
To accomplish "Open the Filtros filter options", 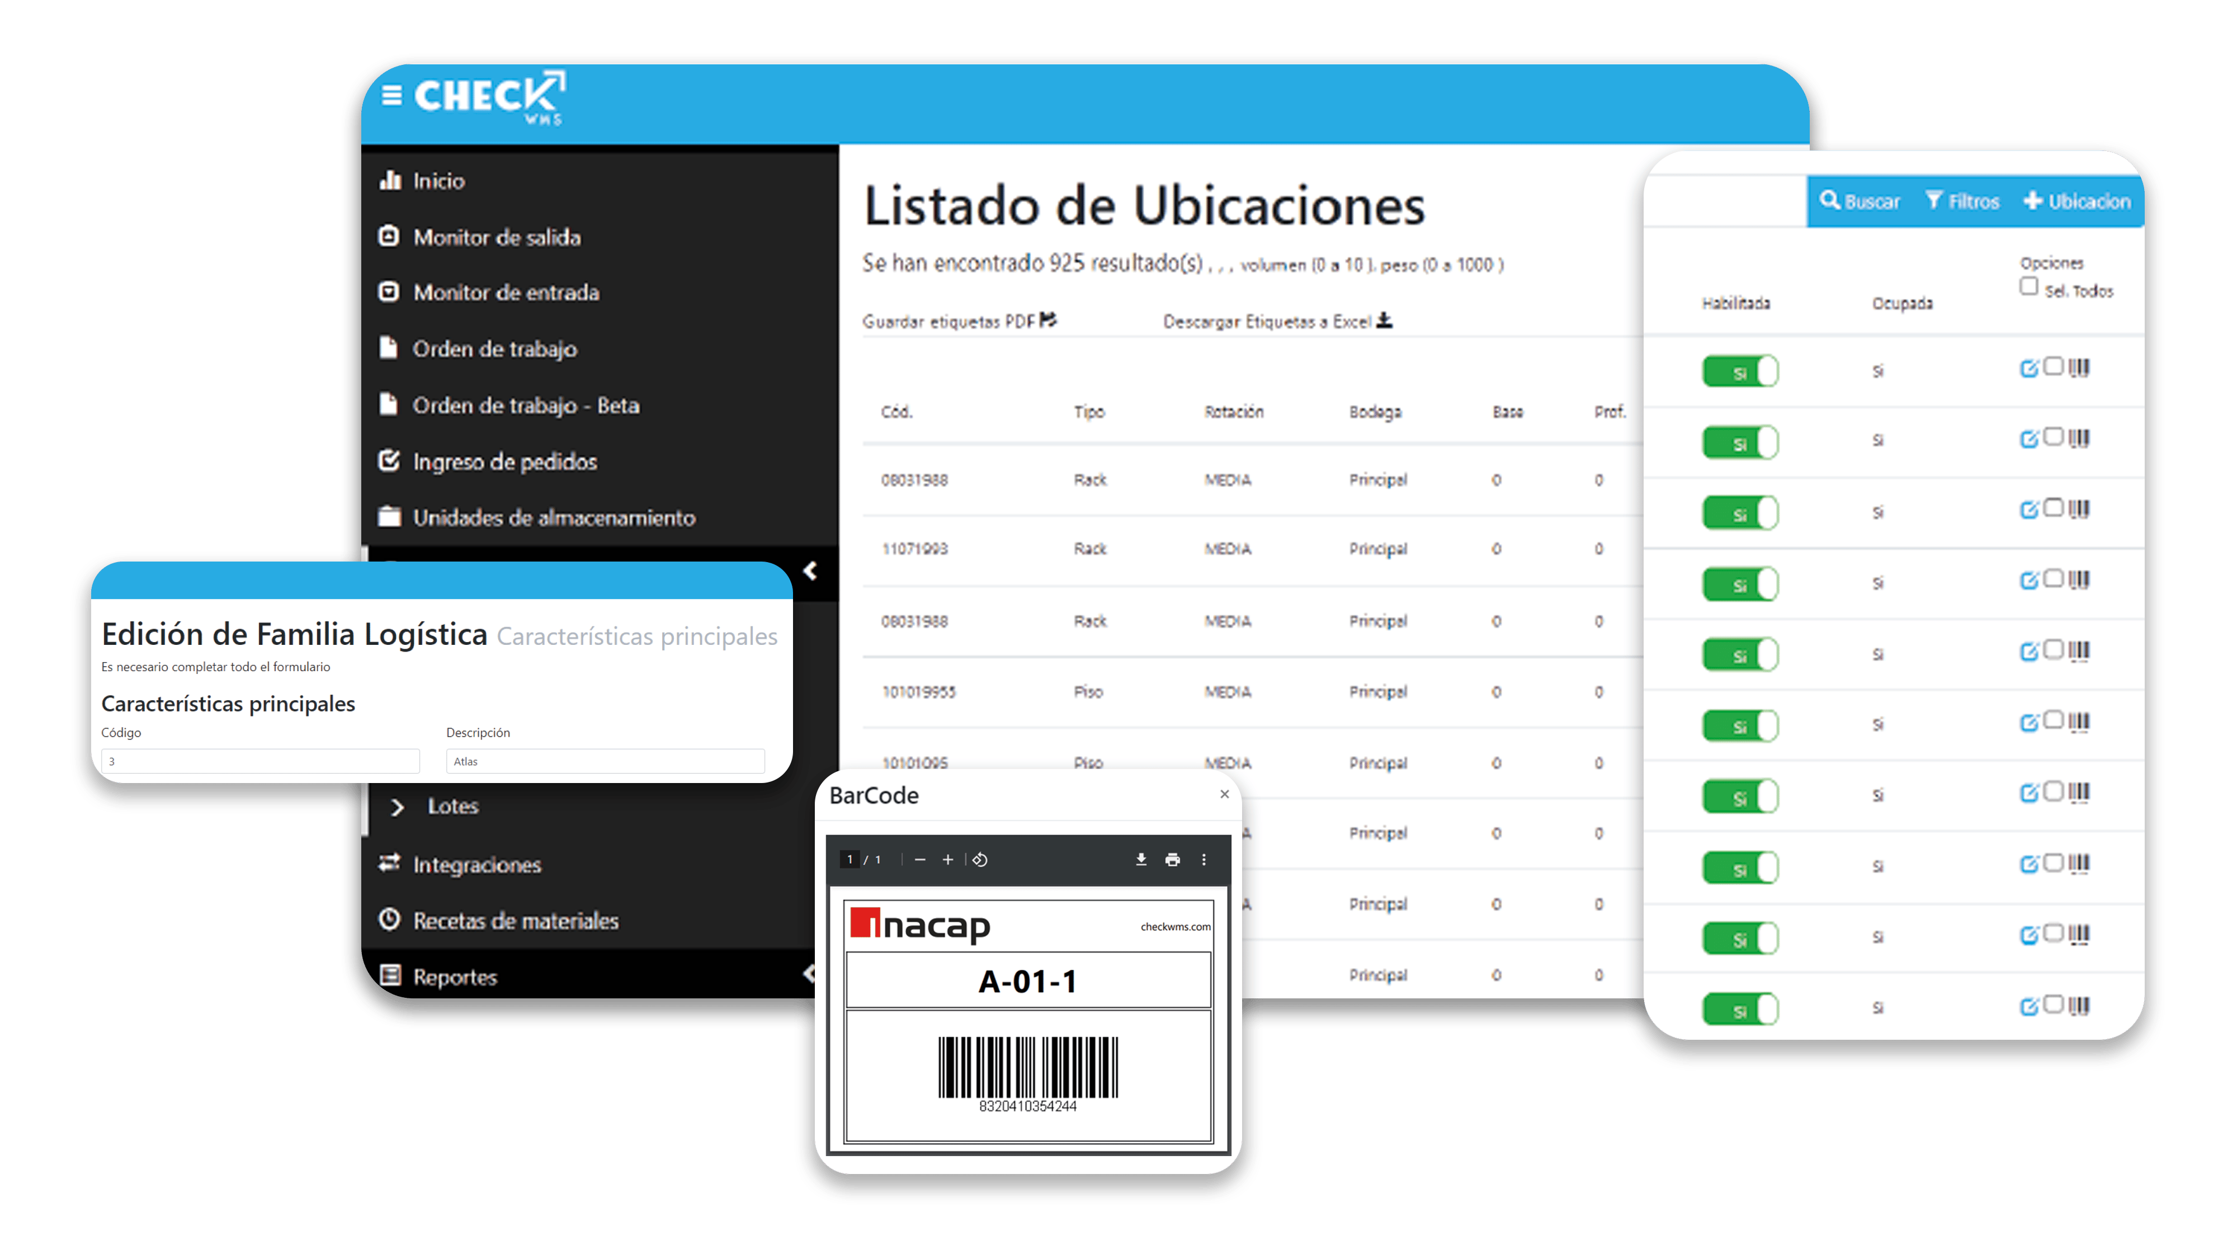I will 1962,201.
